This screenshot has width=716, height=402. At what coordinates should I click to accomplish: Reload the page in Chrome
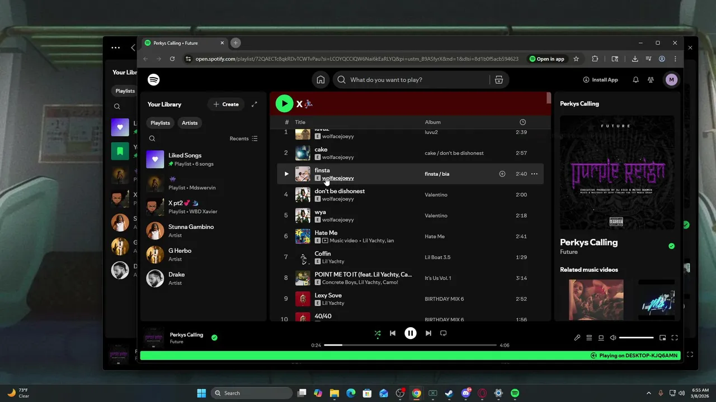(x=172, y=59)
